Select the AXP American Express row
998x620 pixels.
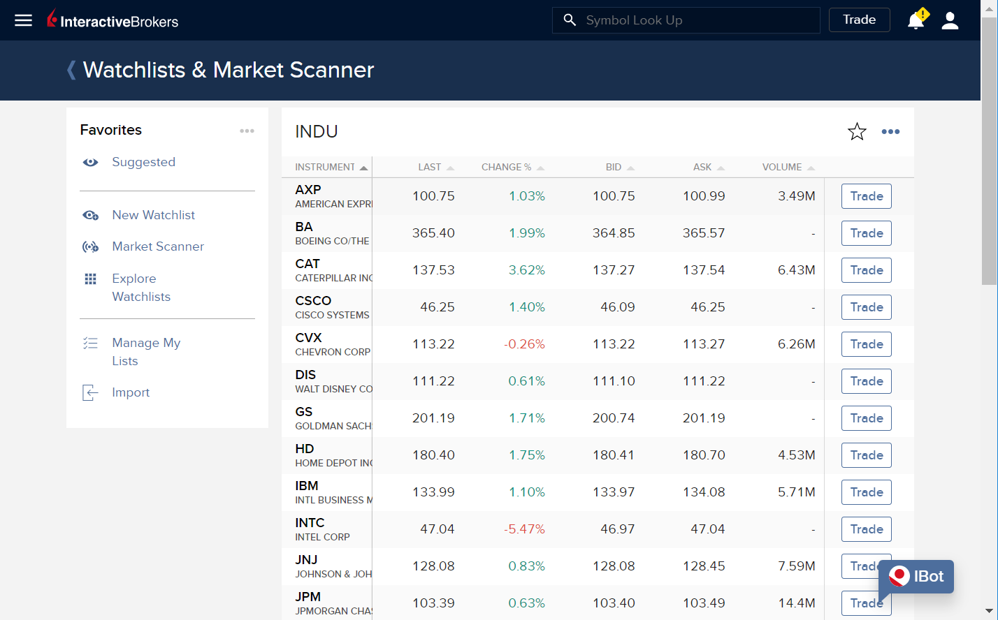[598, 196]
